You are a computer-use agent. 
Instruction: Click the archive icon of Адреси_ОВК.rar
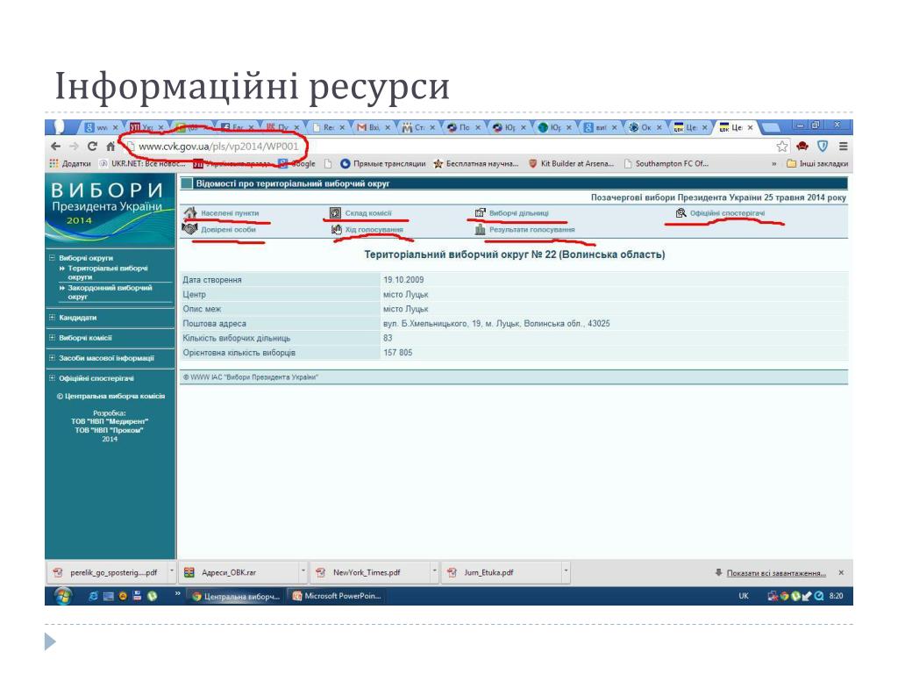[x=189, y=572]
